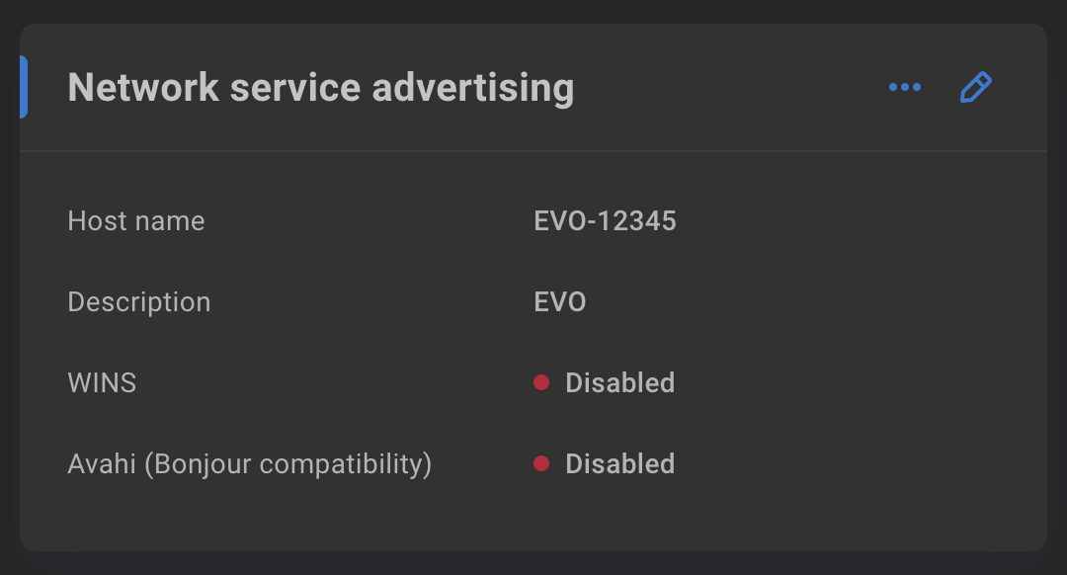Click the divider line under the heading

533,150
